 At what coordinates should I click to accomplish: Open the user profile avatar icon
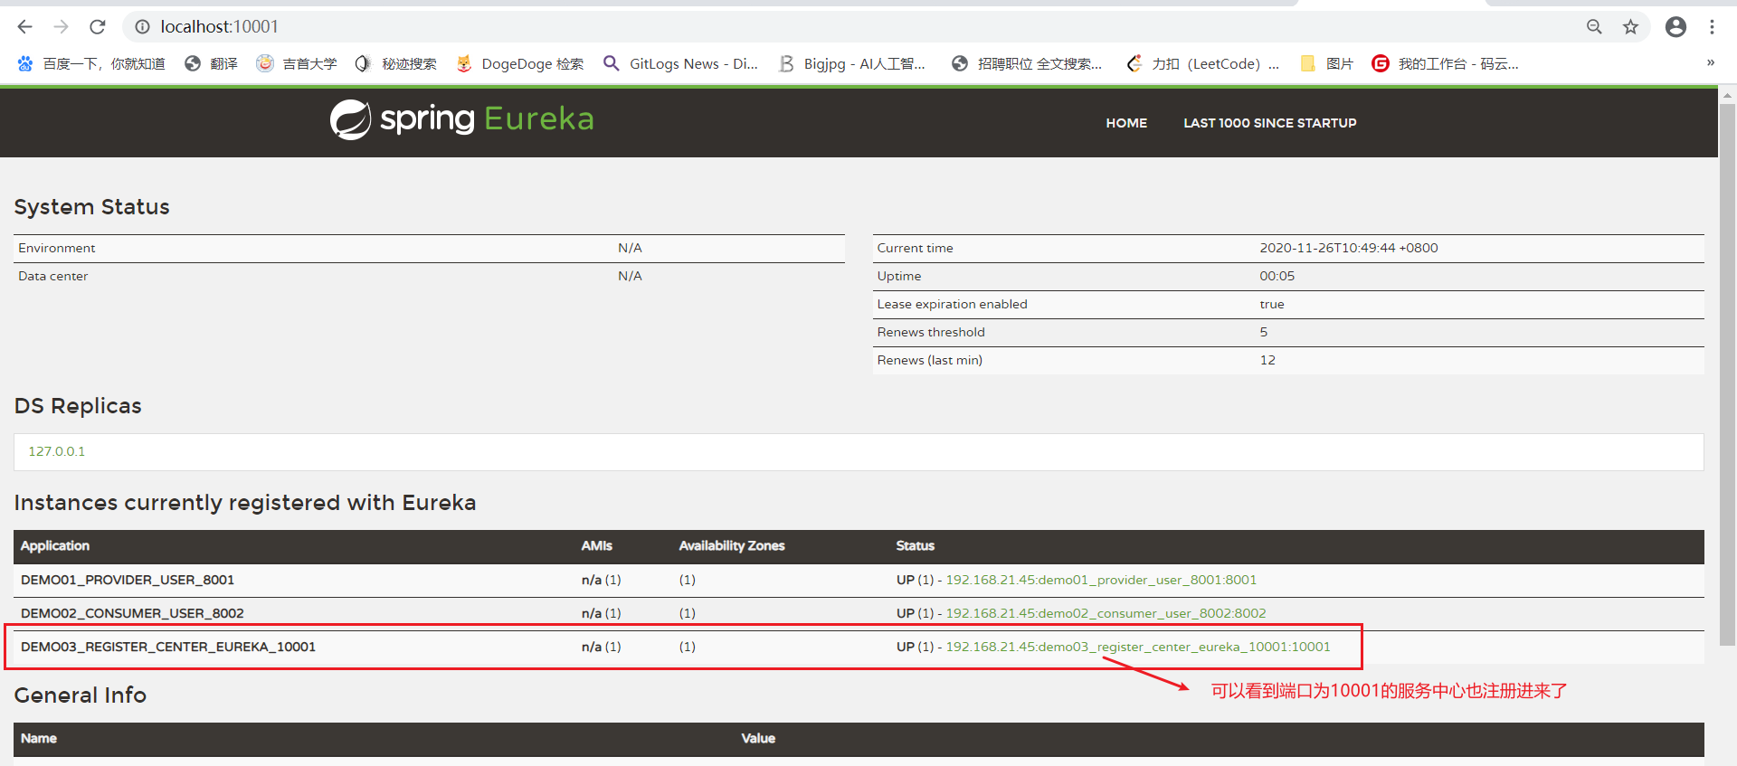click(x=1675, y=27)
